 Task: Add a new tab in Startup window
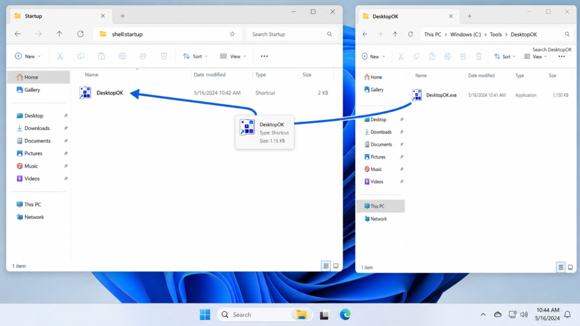click(x=123, y=16)
